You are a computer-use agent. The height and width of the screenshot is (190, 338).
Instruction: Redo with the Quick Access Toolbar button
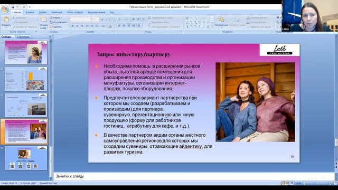coord(24,7)
